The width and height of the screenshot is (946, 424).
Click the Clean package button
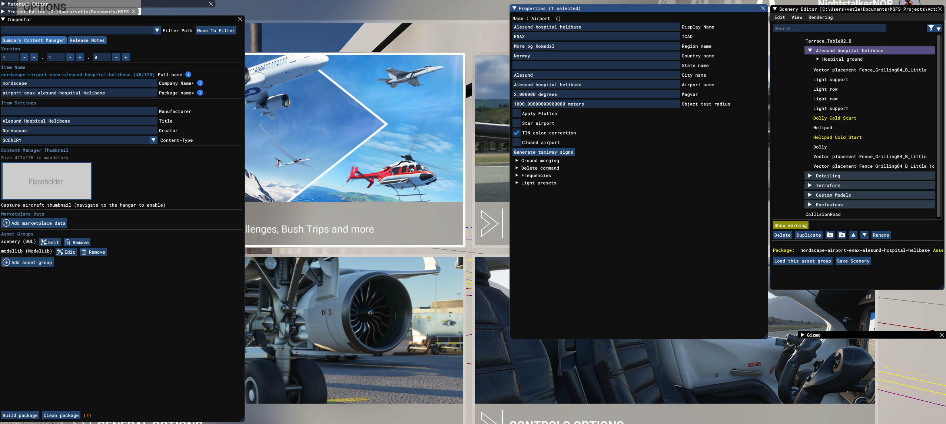[61, 415]
